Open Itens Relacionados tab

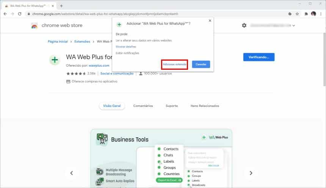pyautogui.click(x=205, y=106)
